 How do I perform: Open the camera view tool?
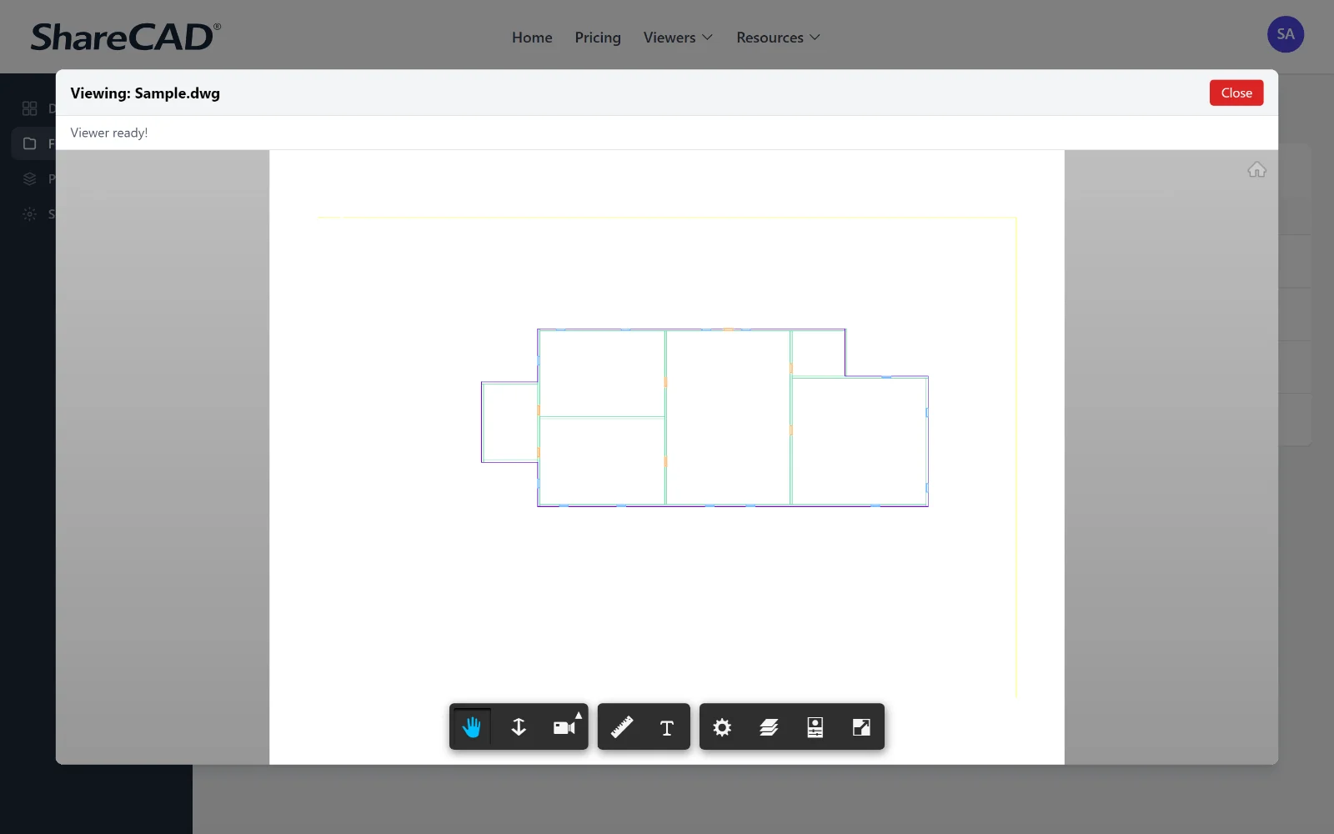tap(564, 727)
